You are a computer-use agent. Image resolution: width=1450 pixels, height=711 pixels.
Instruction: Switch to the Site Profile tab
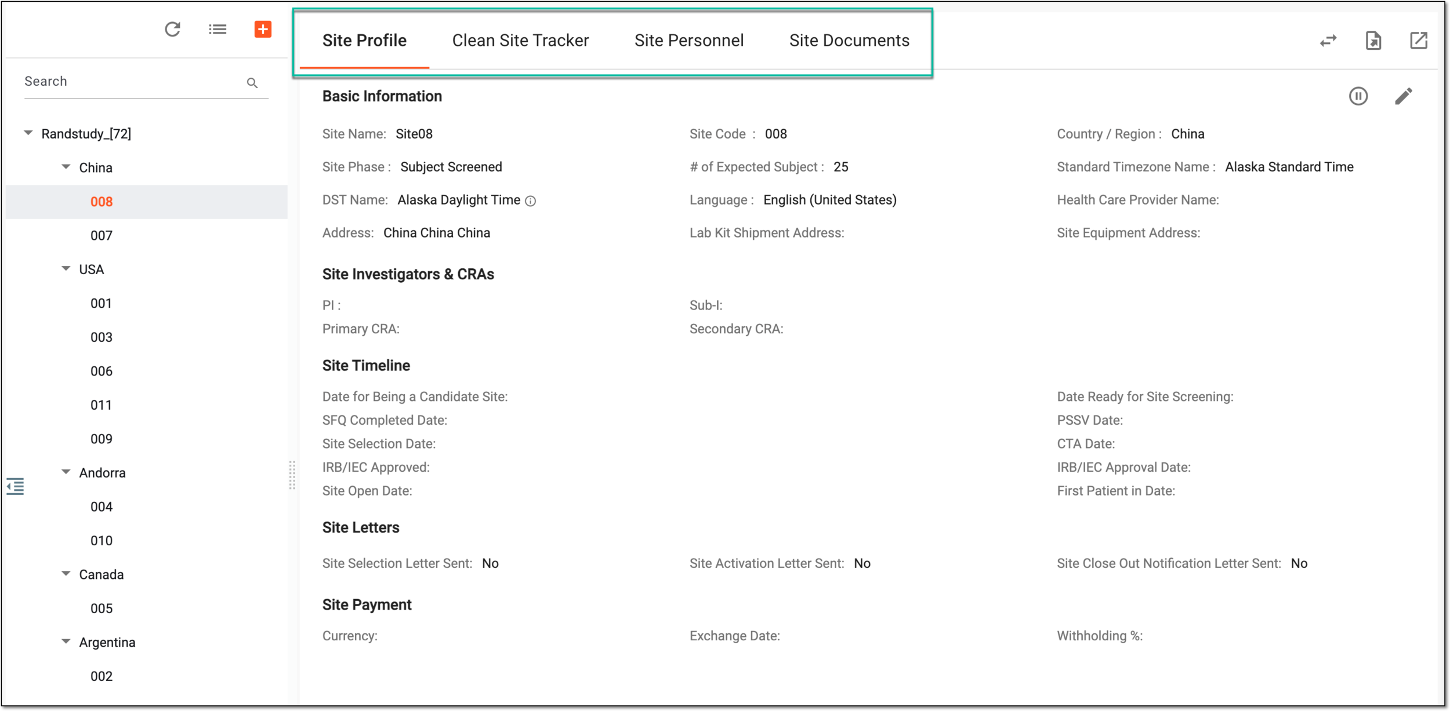point(364,41)
